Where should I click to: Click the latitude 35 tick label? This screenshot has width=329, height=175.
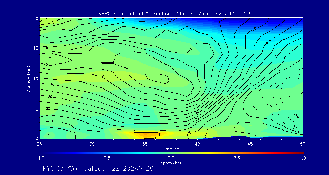tap(145, 144)
